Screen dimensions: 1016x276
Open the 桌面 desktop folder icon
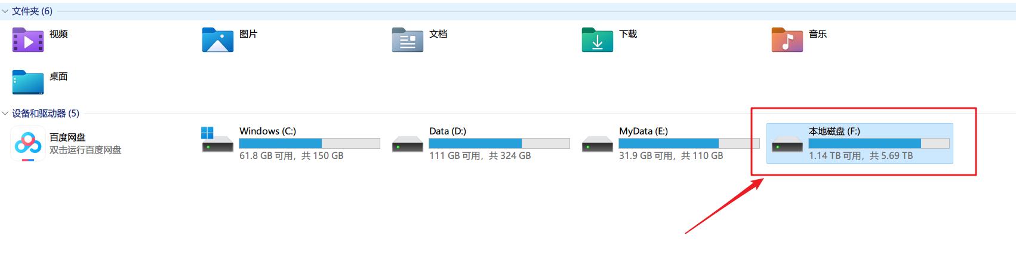pos(27,82)
